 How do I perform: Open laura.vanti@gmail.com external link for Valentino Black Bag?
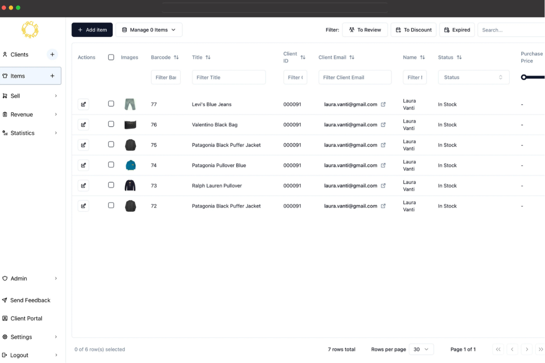pyautogui.click(x=383, y=124)
